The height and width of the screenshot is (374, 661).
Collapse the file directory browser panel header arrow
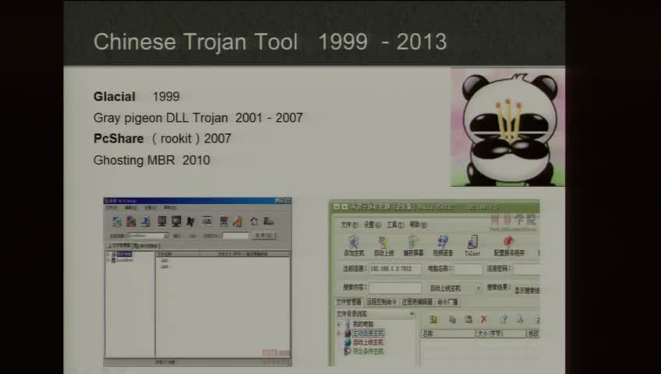[x=412, y=314]
